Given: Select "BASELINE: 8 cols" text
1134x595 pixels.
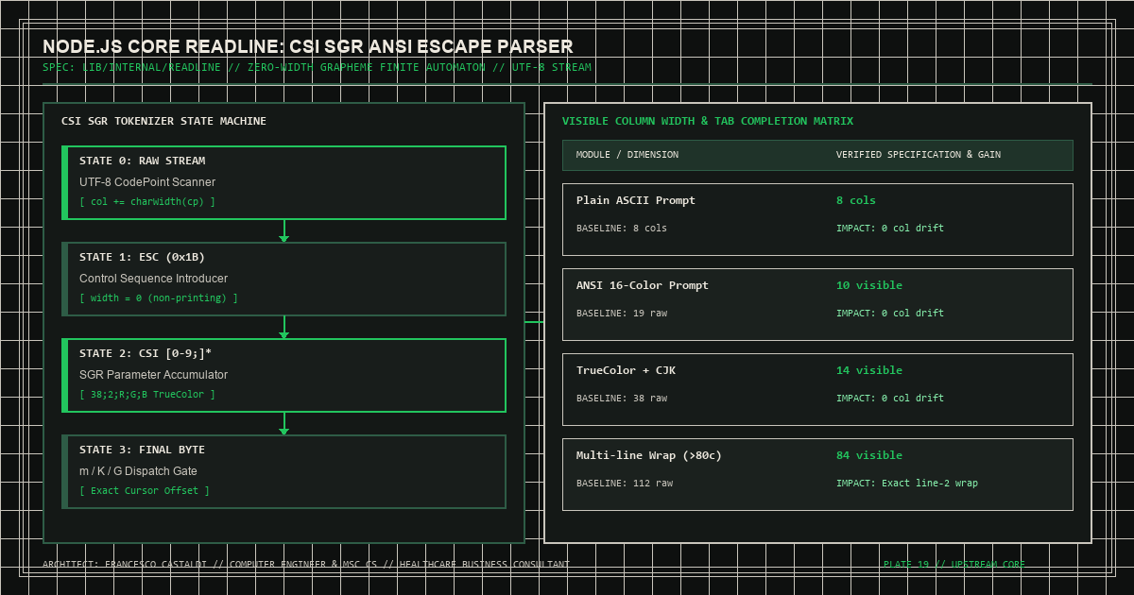Looking at the screenshot, I should 622,229.
